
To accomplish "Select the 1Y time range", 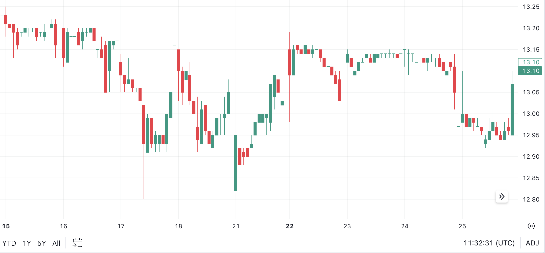I will [x=26, y=243].
